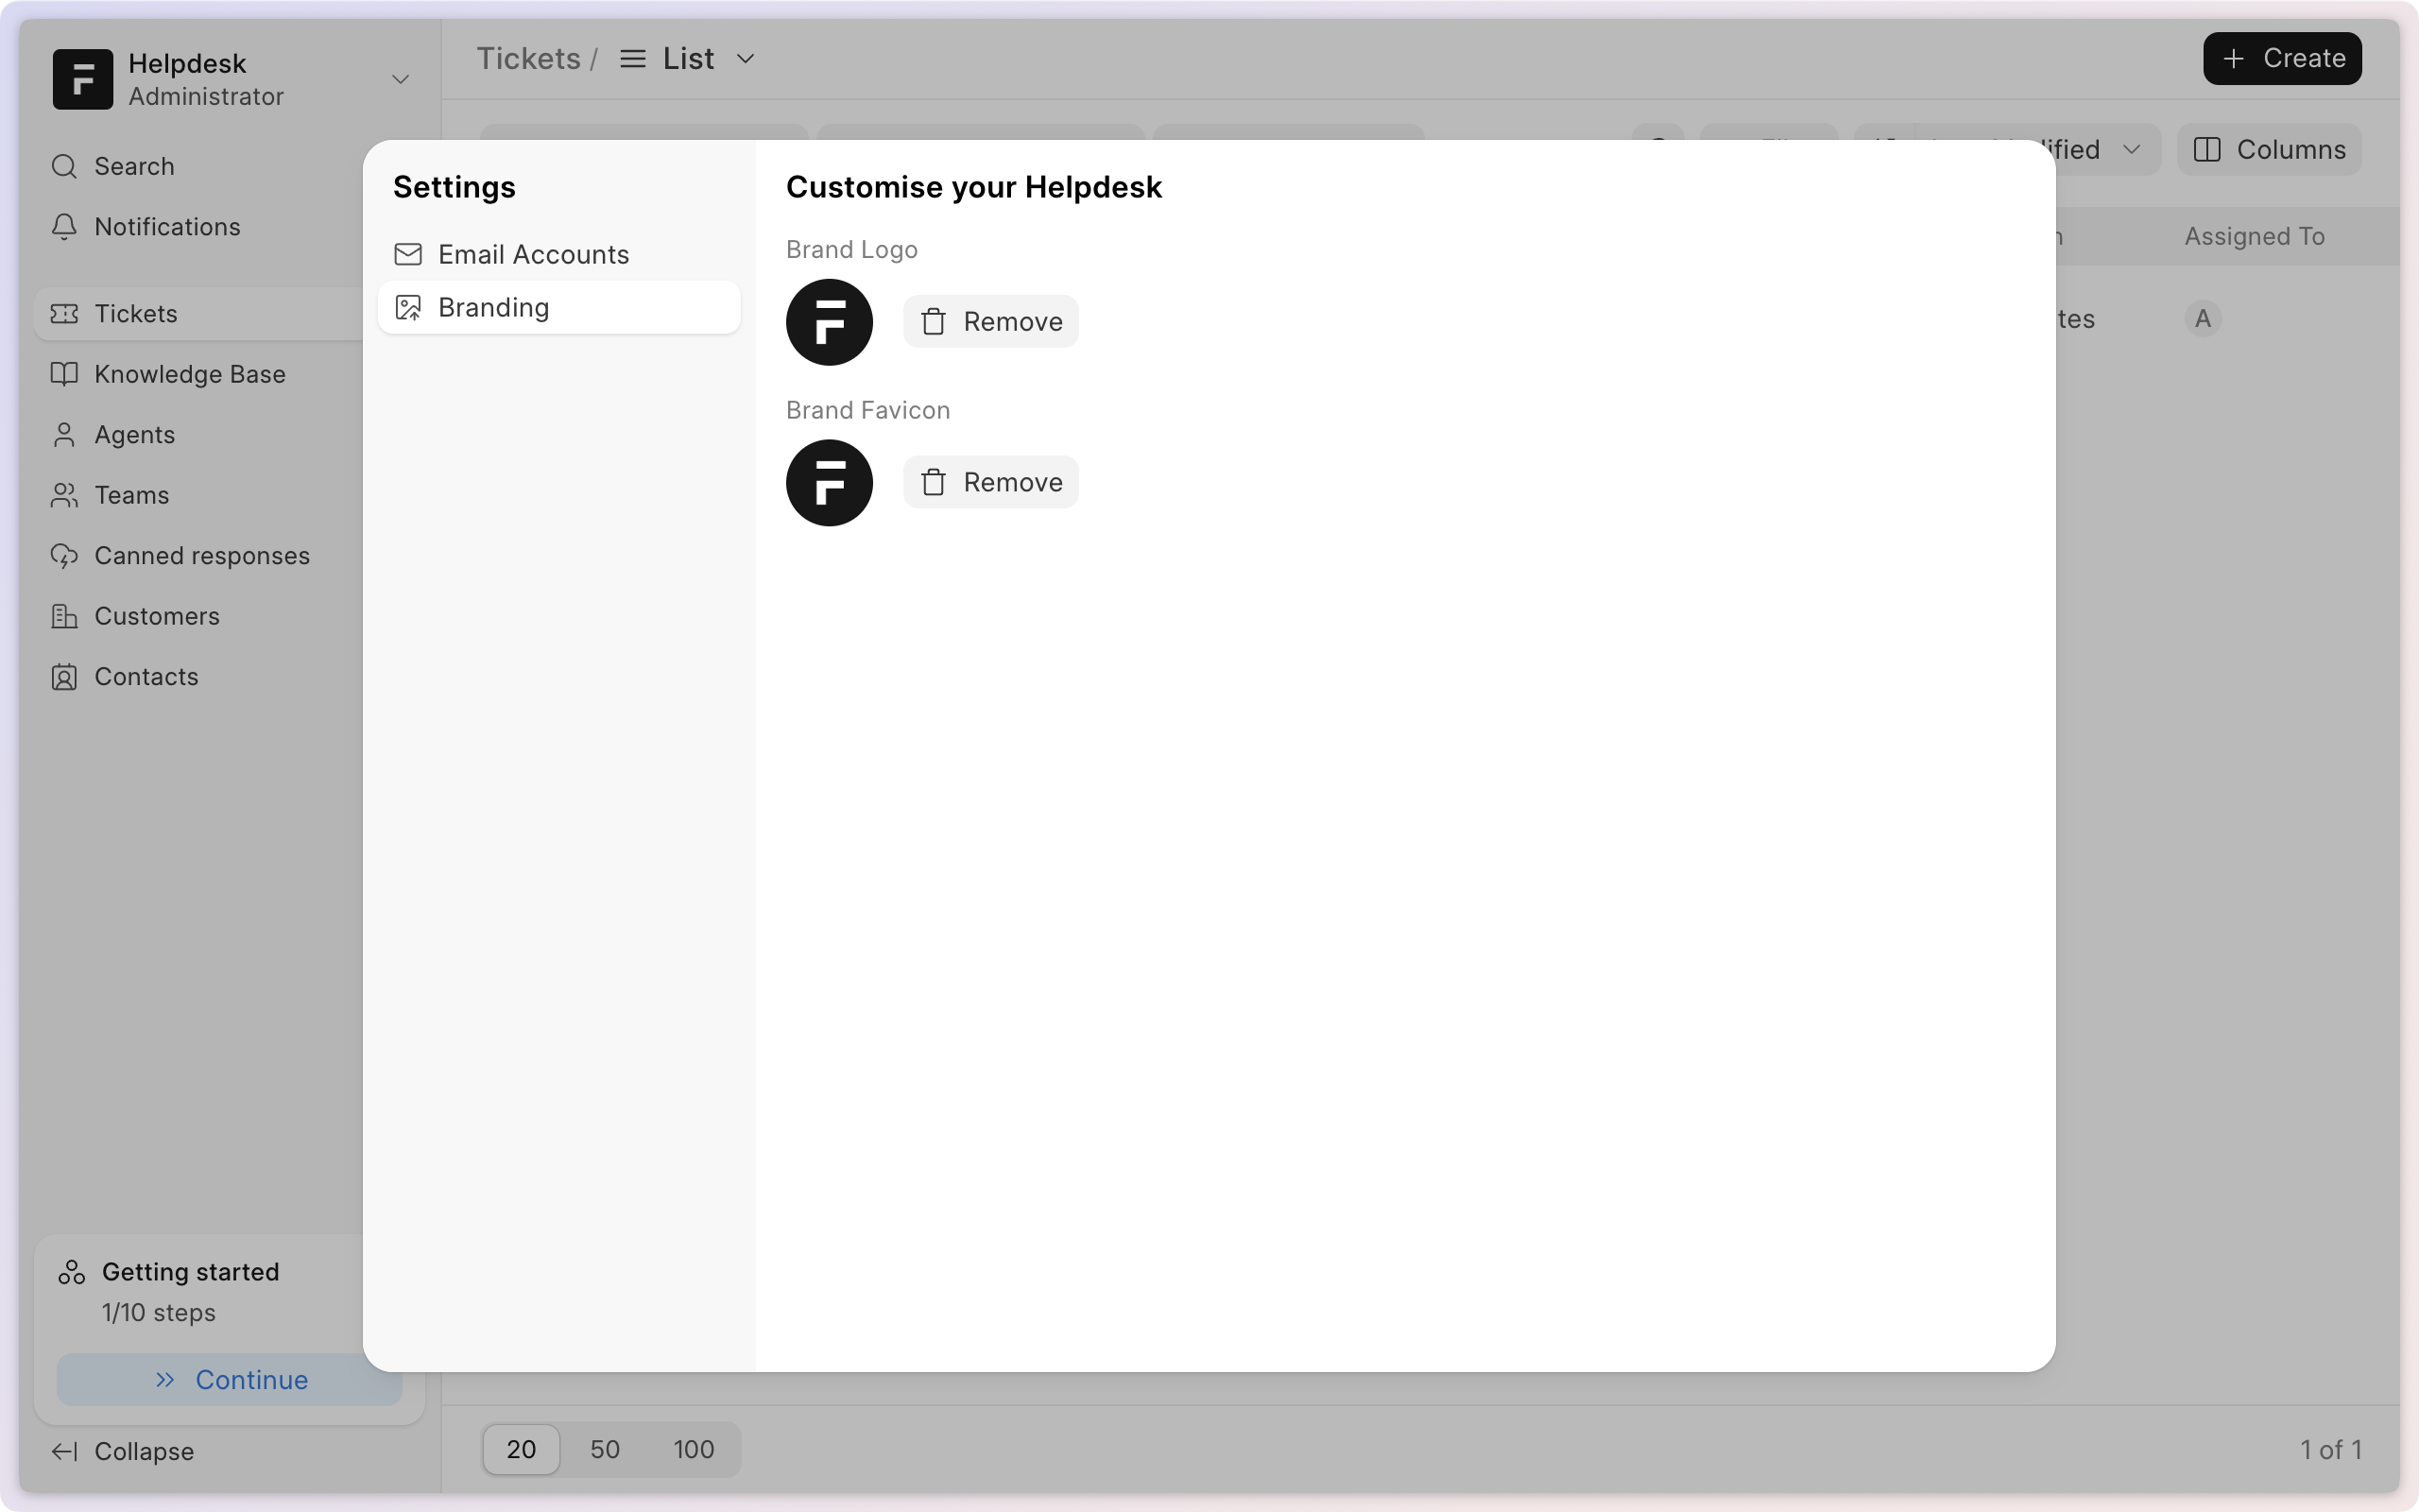
Task: Click the Create button
Action: (2282, 58)
